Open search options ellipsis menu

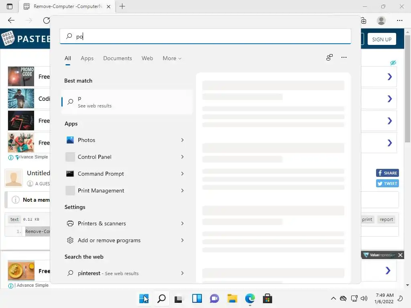click(x=344, y=57)
